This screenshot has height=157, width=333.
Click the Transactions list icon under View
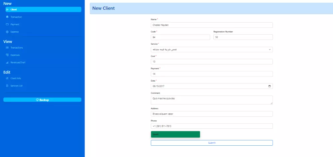pyautogui.click(x=7, y=48)
